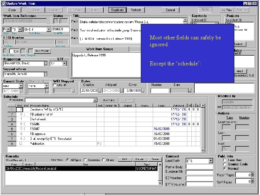The height and width of the screenshot is (195, 260).
Task: Click the EC Voucher input field
Action: [199, 178]
